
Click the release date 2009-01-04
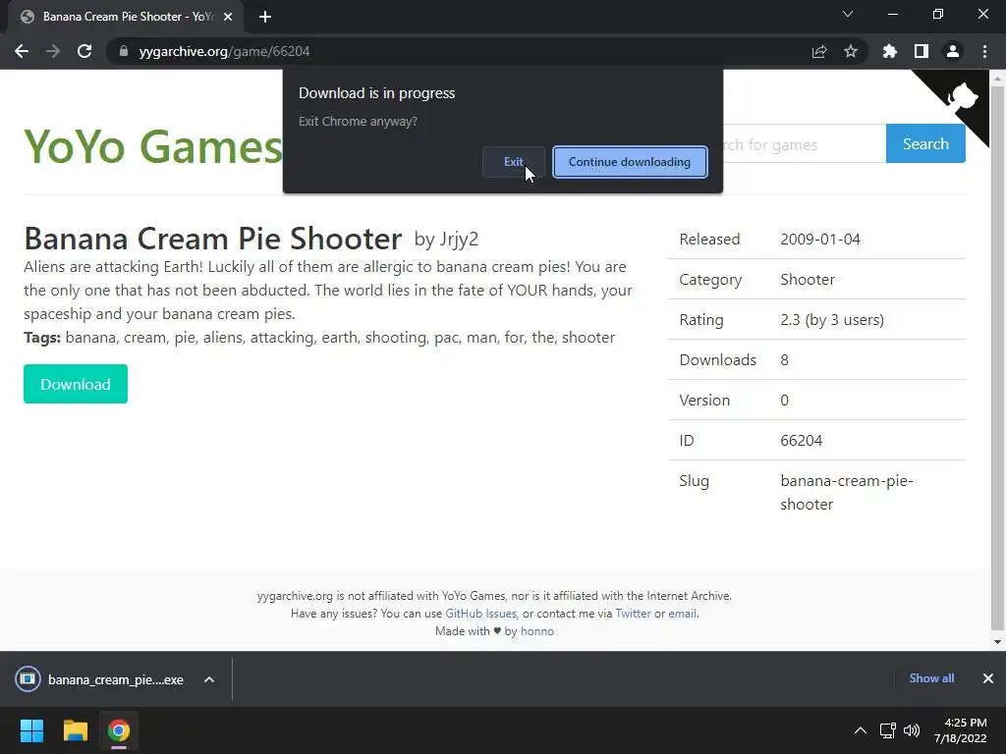point(820,240)
